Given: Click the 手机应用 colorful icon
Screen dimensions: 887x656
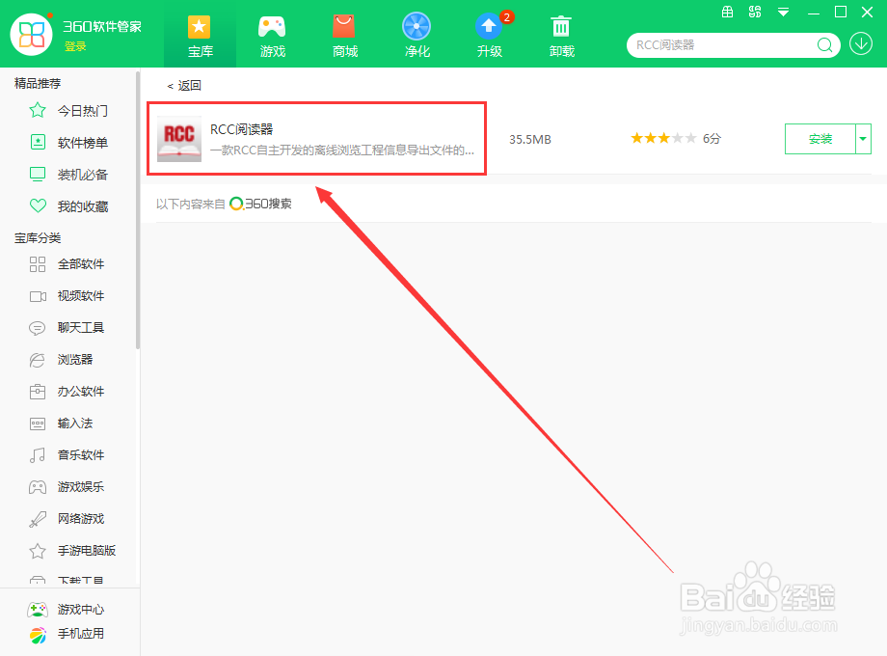Looking at the screenshot, I should (38, 636).
